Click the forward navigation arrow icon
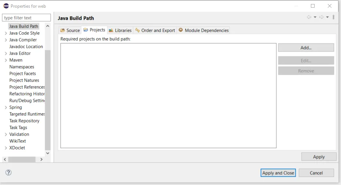341x185 pixels. 321,17
